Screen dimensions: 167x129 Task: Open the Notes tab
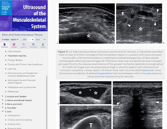(14, 45)
